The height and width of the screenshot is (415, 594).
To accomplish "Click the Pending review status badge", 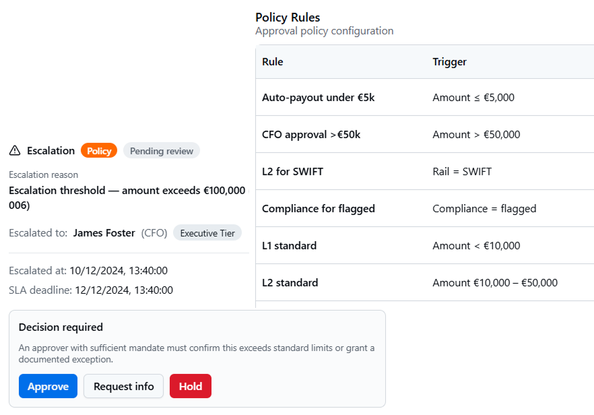I will coord(161,150).
